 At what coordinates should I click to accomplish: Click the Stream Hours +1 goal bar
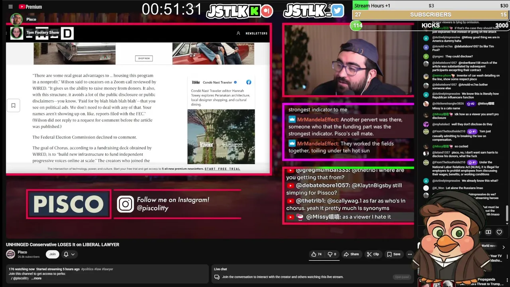coord(431,6)
